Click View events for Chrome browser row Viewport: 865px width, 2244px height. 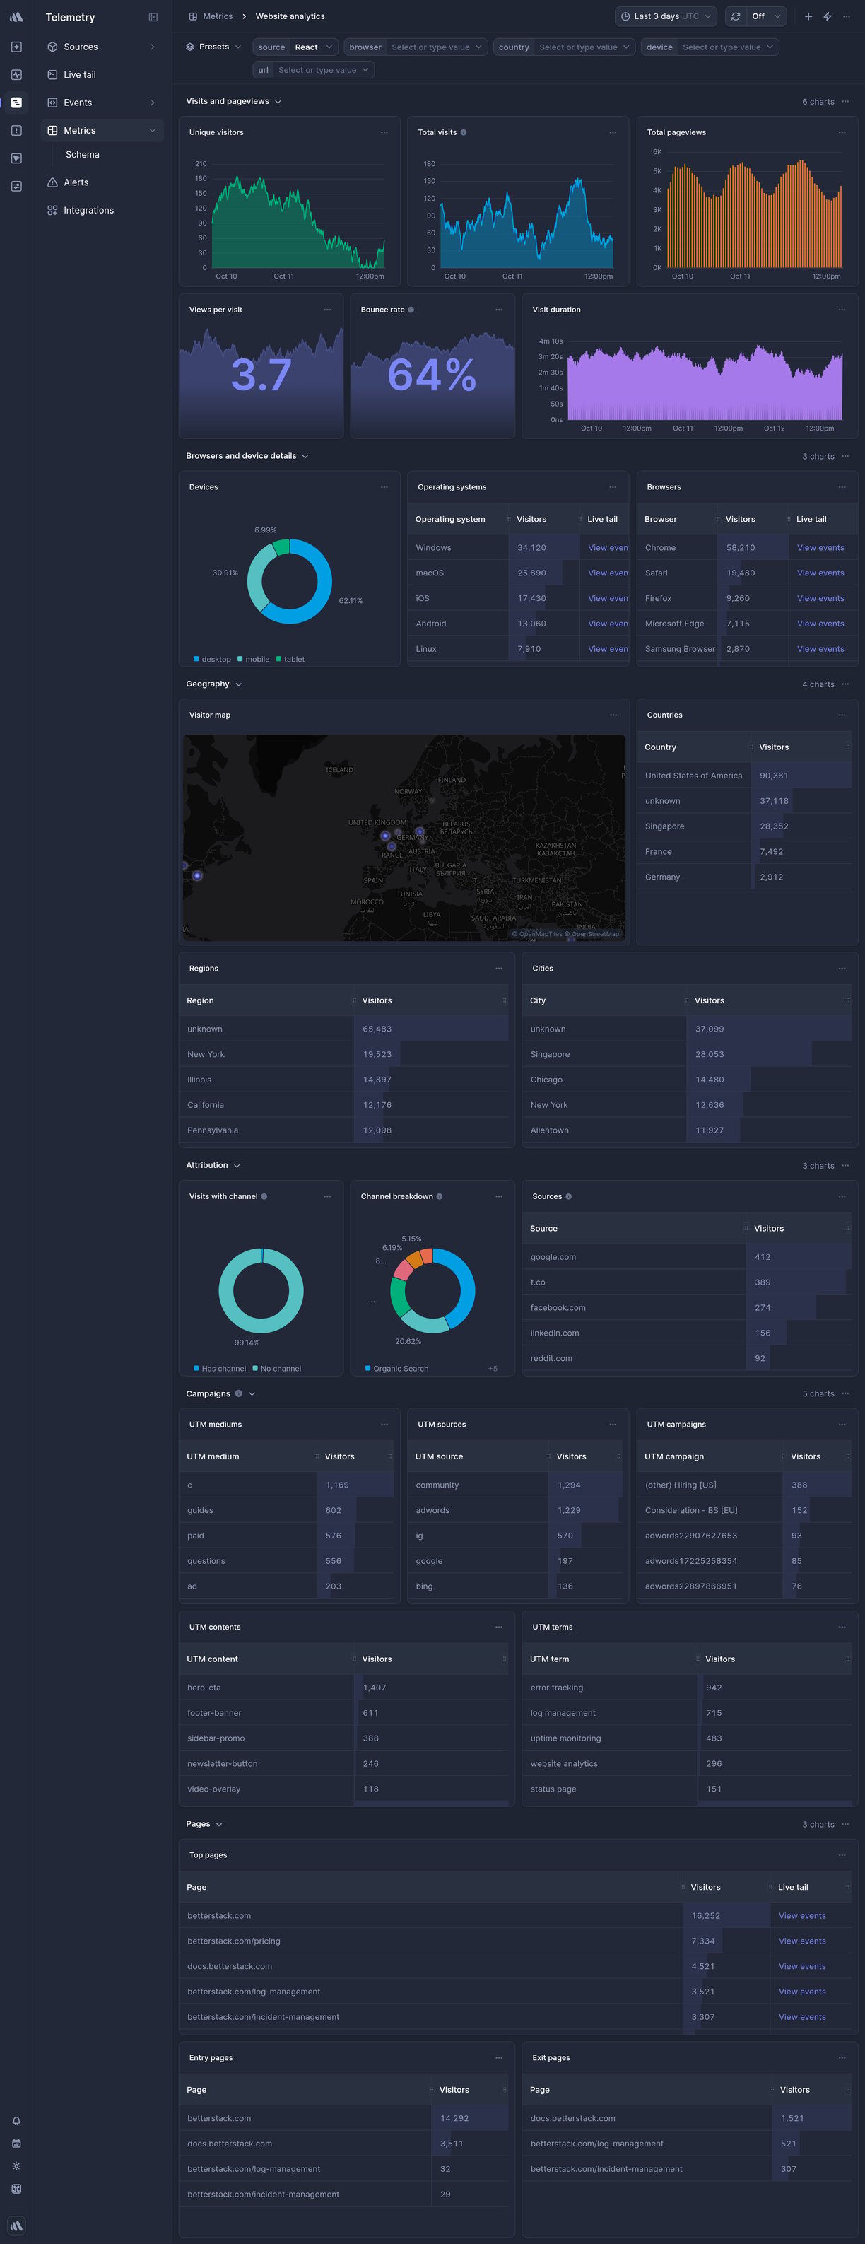820,548
